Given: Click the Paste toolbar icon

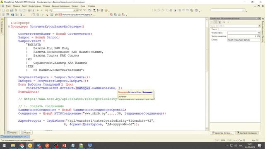Looking at the screenshot, I should tap(24, 10).
